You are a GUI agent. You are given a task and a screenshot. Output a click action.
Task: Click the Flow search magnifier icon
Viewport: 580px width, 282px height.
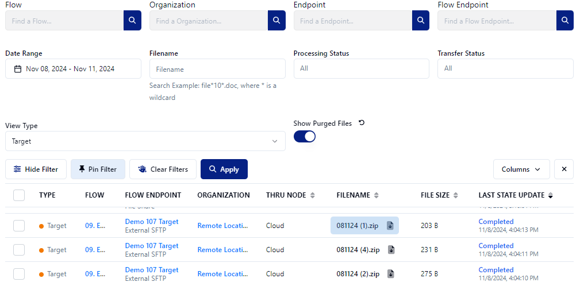coord(132,21)
